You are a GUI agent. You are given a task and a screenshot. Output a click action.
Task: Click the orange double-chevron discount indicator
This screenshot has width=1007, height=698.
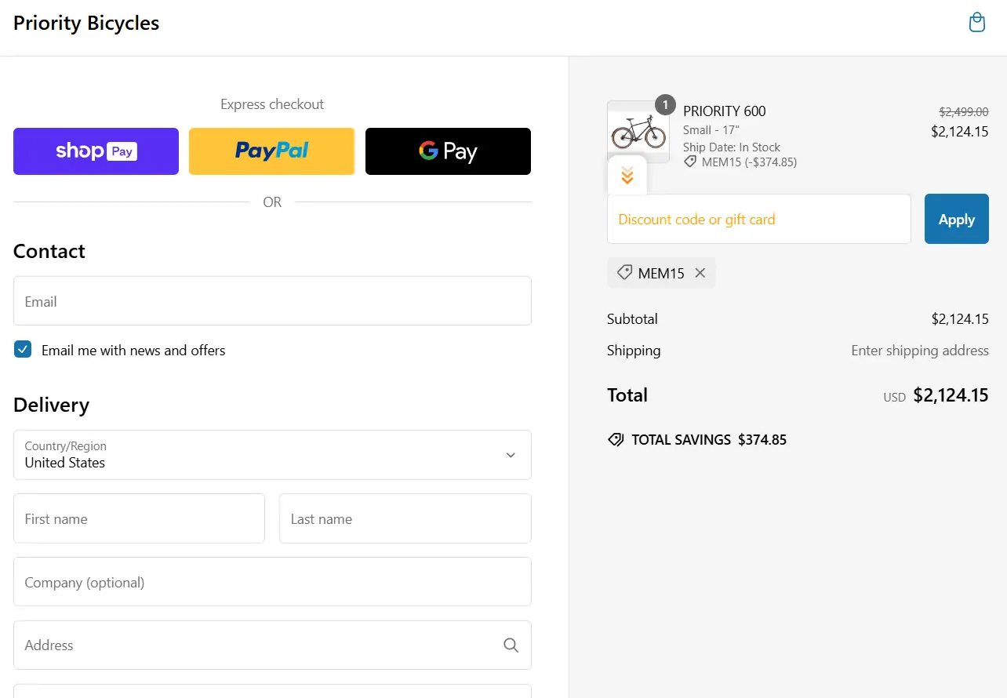626,174
